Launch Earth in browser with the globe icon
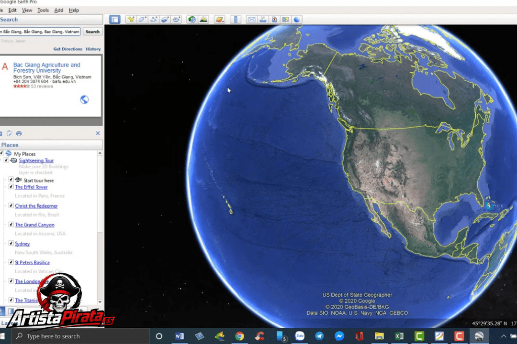Image resolution: width=517 pixels, height=344 pixels. click(x=297, y=20)
